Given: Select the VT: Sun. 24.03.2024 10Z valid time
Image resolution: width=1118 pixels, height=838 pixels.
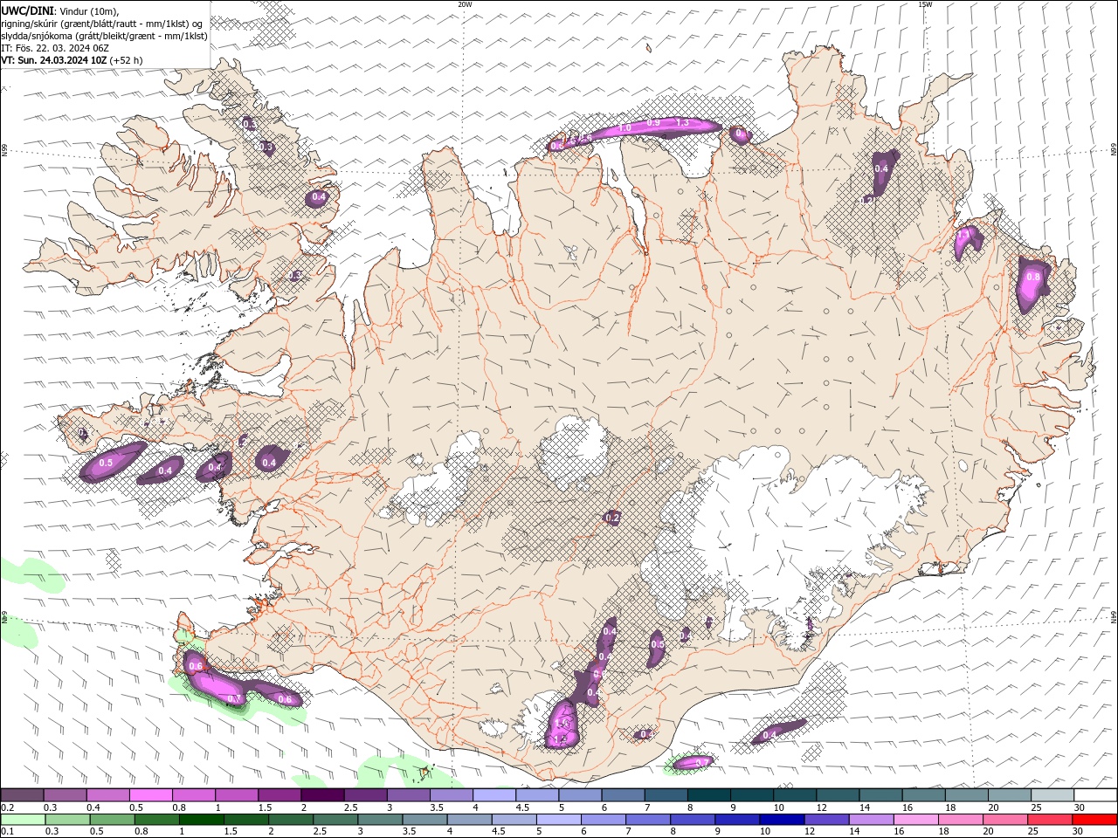Looking at the screenshot, I should pyautogui.click(x=54, y=60).
